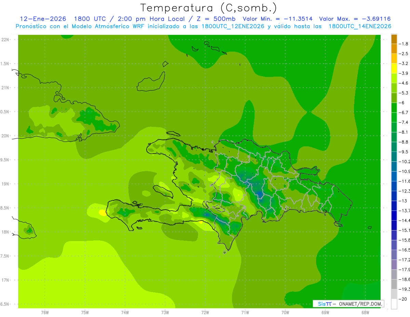Click the '-6' legend value
Image resolution: width=410 pixels, height=317 pixels.
tap(401, 103)
